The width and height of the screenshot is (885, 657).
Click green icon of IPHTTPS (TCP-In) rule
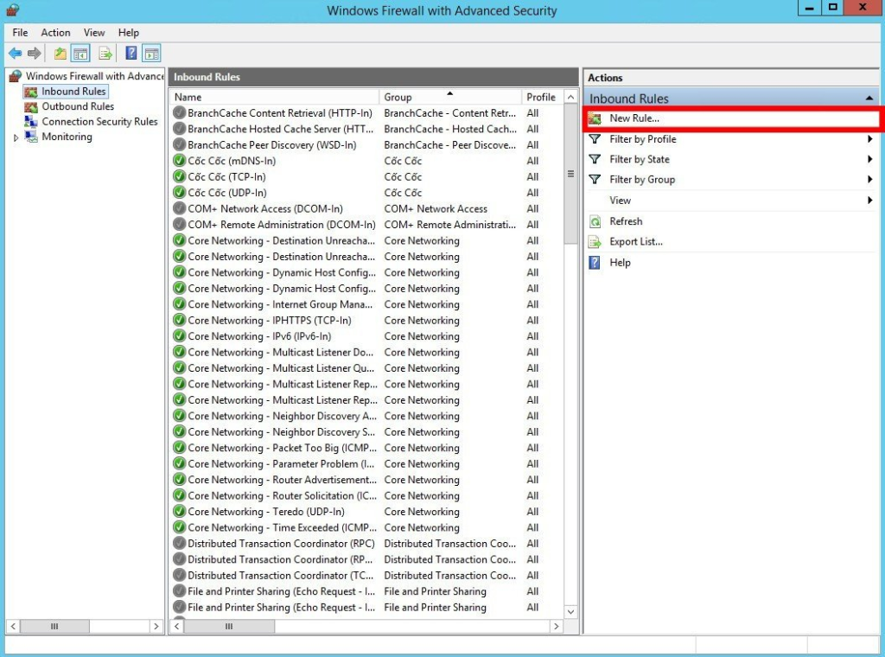(180, 320)
